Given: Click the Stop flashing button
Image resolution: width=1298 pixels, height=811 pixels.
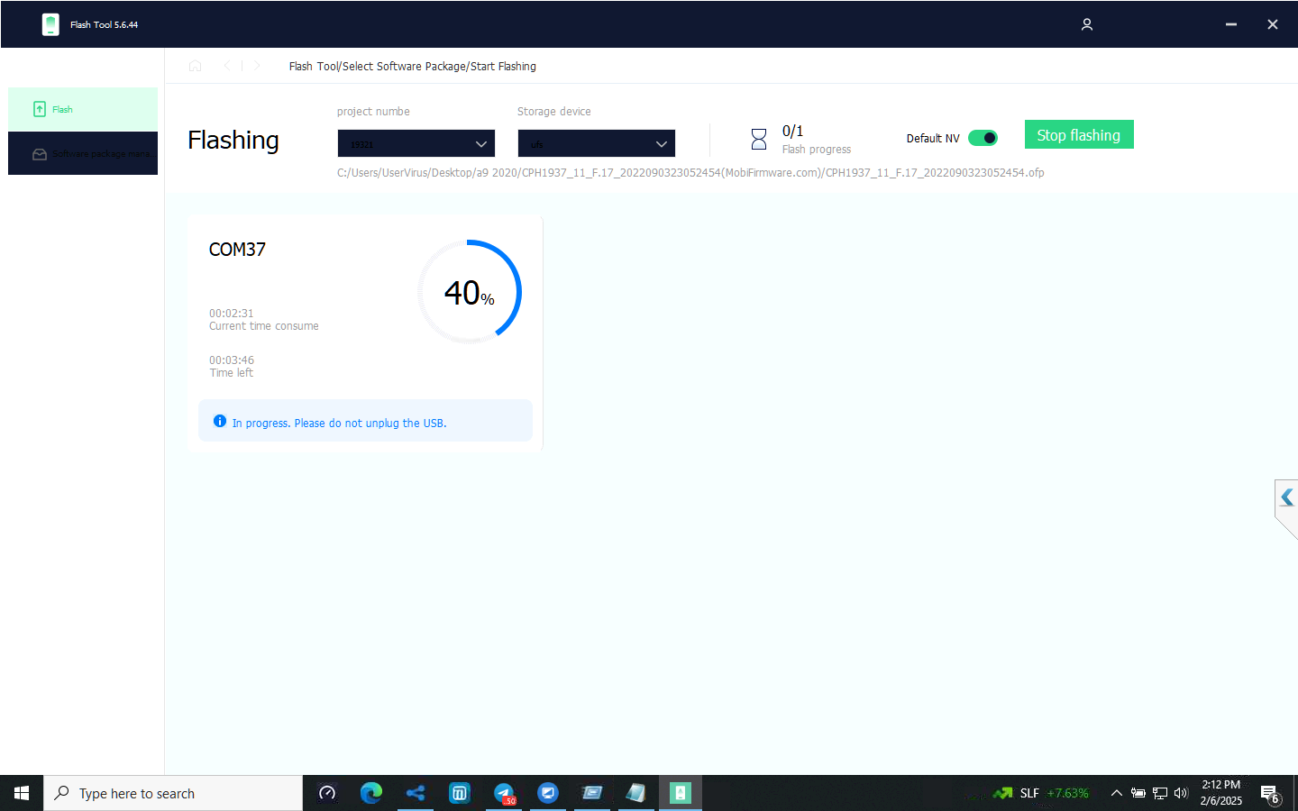Looking at the screenshot, I should pyautogui.click(x=1078, y=135).
